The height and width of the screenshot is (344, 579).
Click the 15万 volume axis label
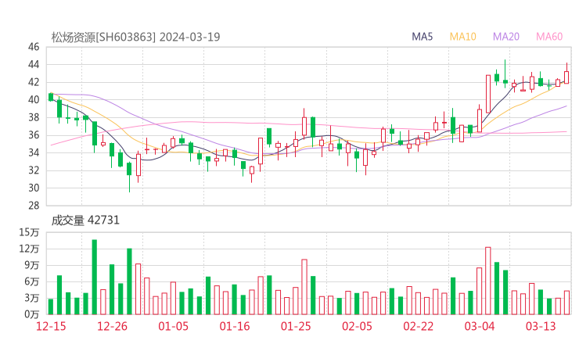29,232
